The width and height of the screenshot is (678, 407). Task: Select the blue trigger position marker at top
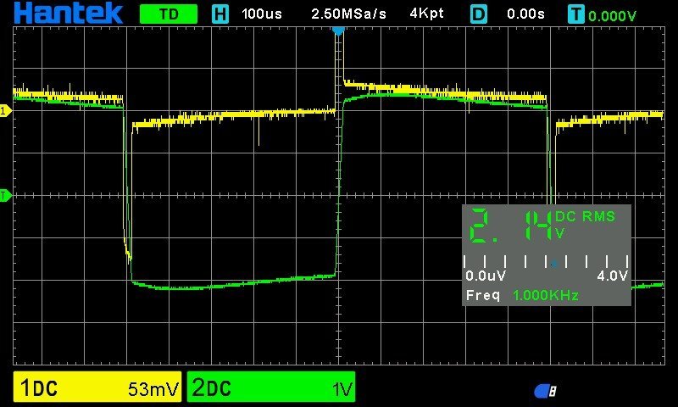pyautogui.click(x=338, y=31)
